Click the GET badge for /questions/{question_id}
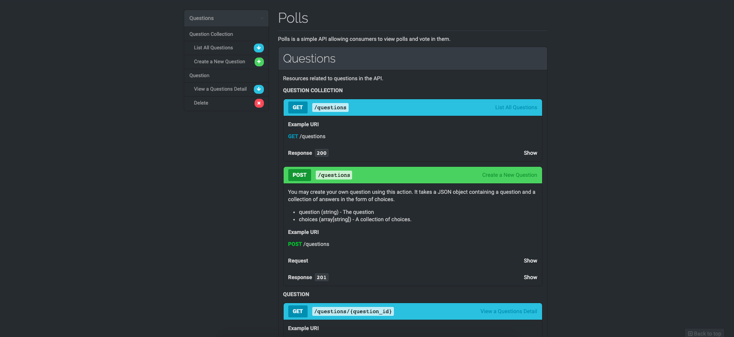Image resolution: width=734 pixels, height=337 pixels. point(298,311)
